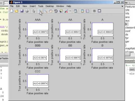Image resolution: width=135 pixels, height=101 pixels.
Task: Select the nTrees variable in workspace
Action: tap(129, 52)
